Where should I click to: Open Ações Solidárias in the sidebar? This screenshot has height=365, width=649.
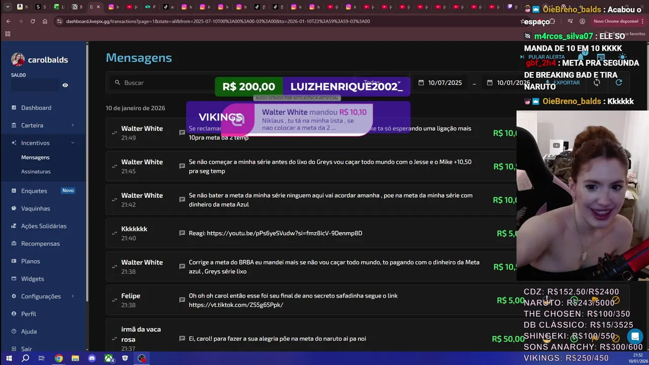44,226
